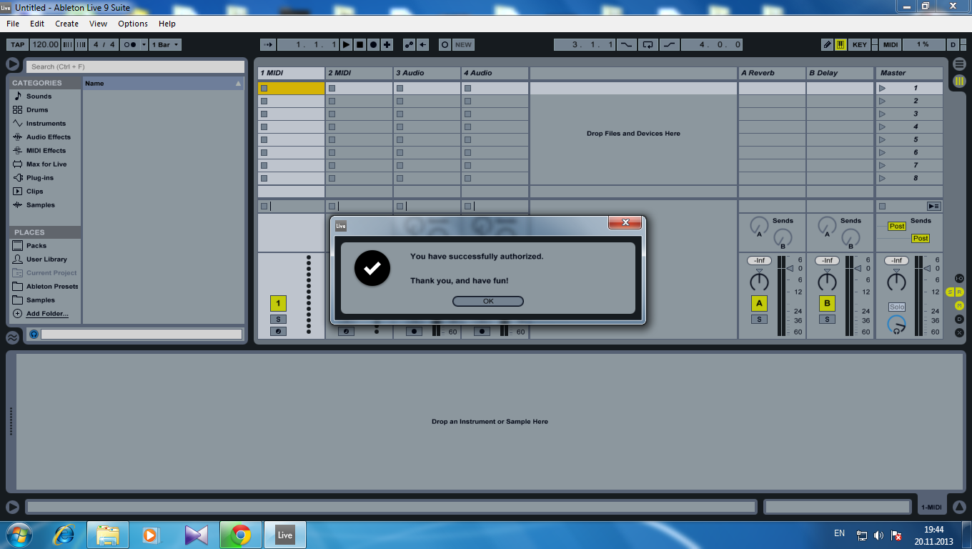Toggle the Automation Arm icon
The height and width of the screenshot is (549, 972).
pyautogui.click(x=410, y=44)
